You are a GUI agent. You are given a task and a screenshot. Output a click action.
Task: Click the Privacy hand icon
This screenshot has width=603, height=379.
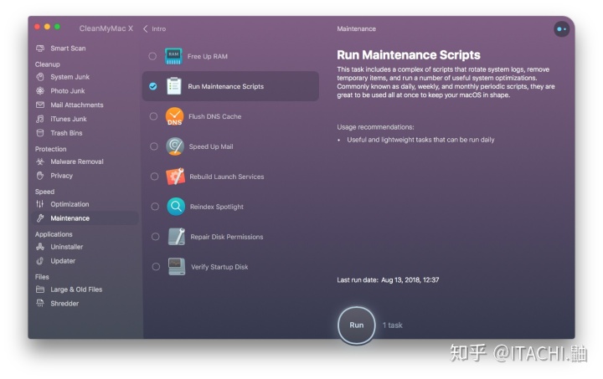pyautogui.click(x=40, y=176)
